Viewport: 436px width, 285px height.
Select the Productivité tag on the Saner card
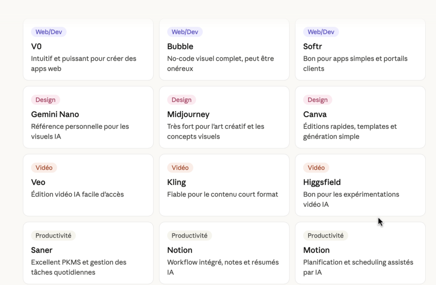54,235
